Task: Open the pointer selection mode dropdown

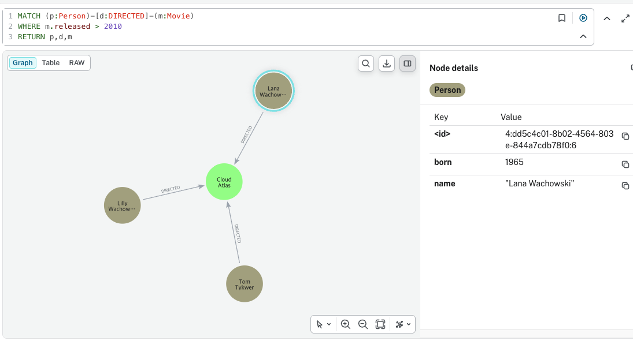Action: pos(323,324)
